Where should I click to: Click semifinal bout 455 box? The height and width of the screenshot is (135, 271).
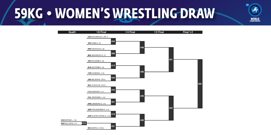(x=171, y=108)
